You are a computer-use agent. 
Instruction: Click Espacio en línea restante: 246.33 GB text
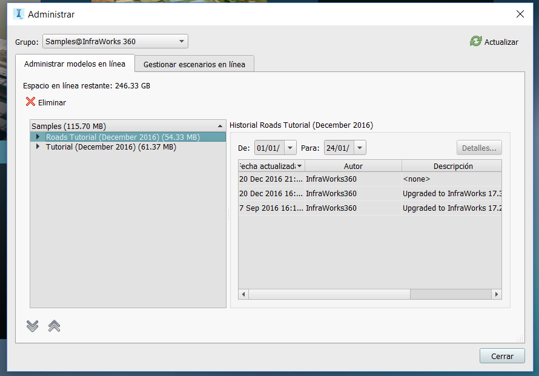coord(87,85)
